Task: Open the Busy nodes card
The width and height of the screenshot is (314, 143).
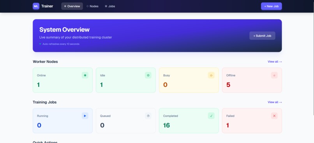Action: click(x=189, y=80)
